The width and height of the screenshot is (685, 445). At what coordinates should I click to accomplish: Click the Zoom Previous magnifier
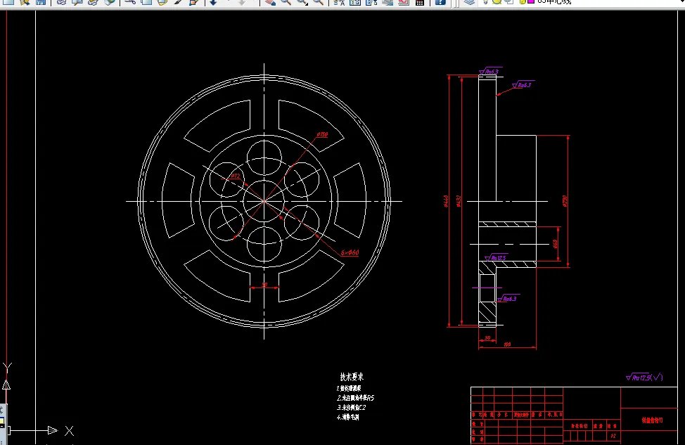[319, 1]
